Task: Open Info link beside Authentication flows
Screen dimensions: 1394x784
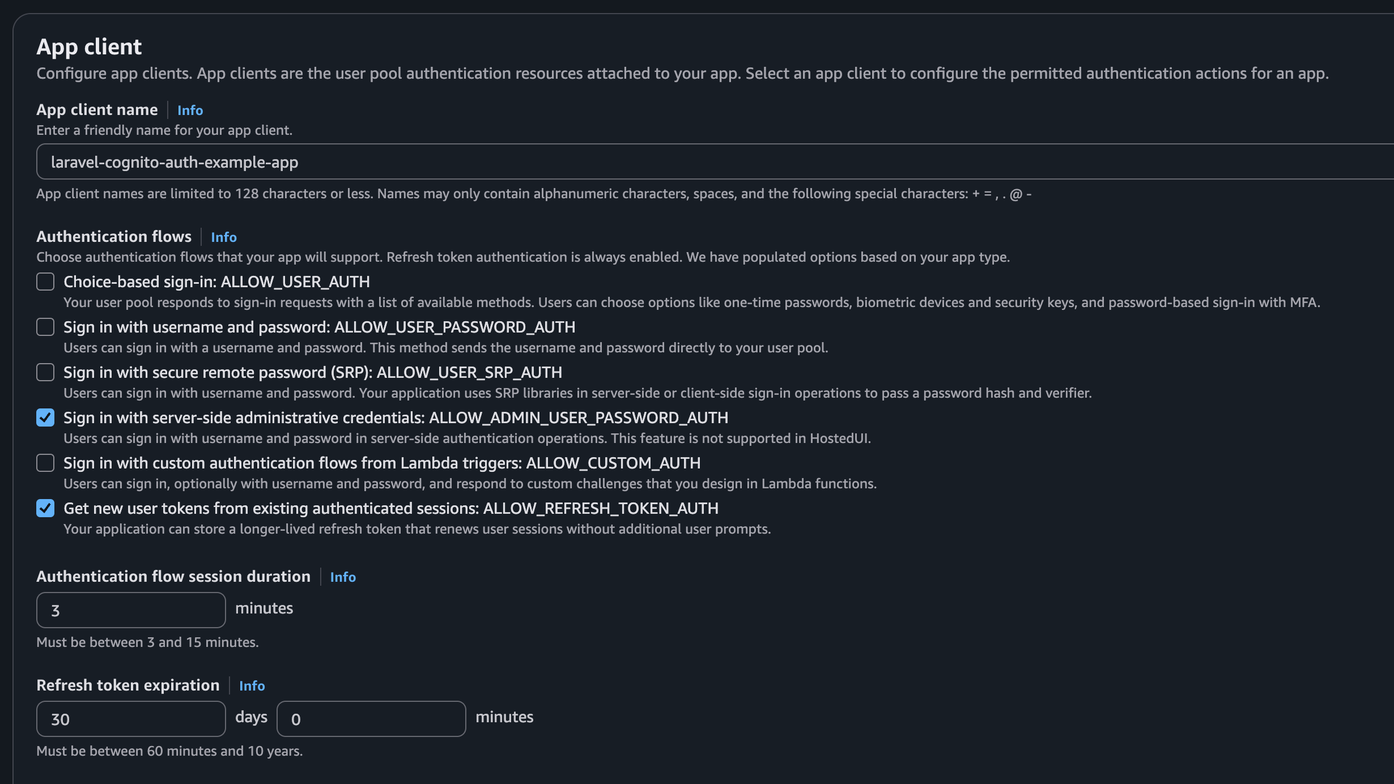Action: 223,237
